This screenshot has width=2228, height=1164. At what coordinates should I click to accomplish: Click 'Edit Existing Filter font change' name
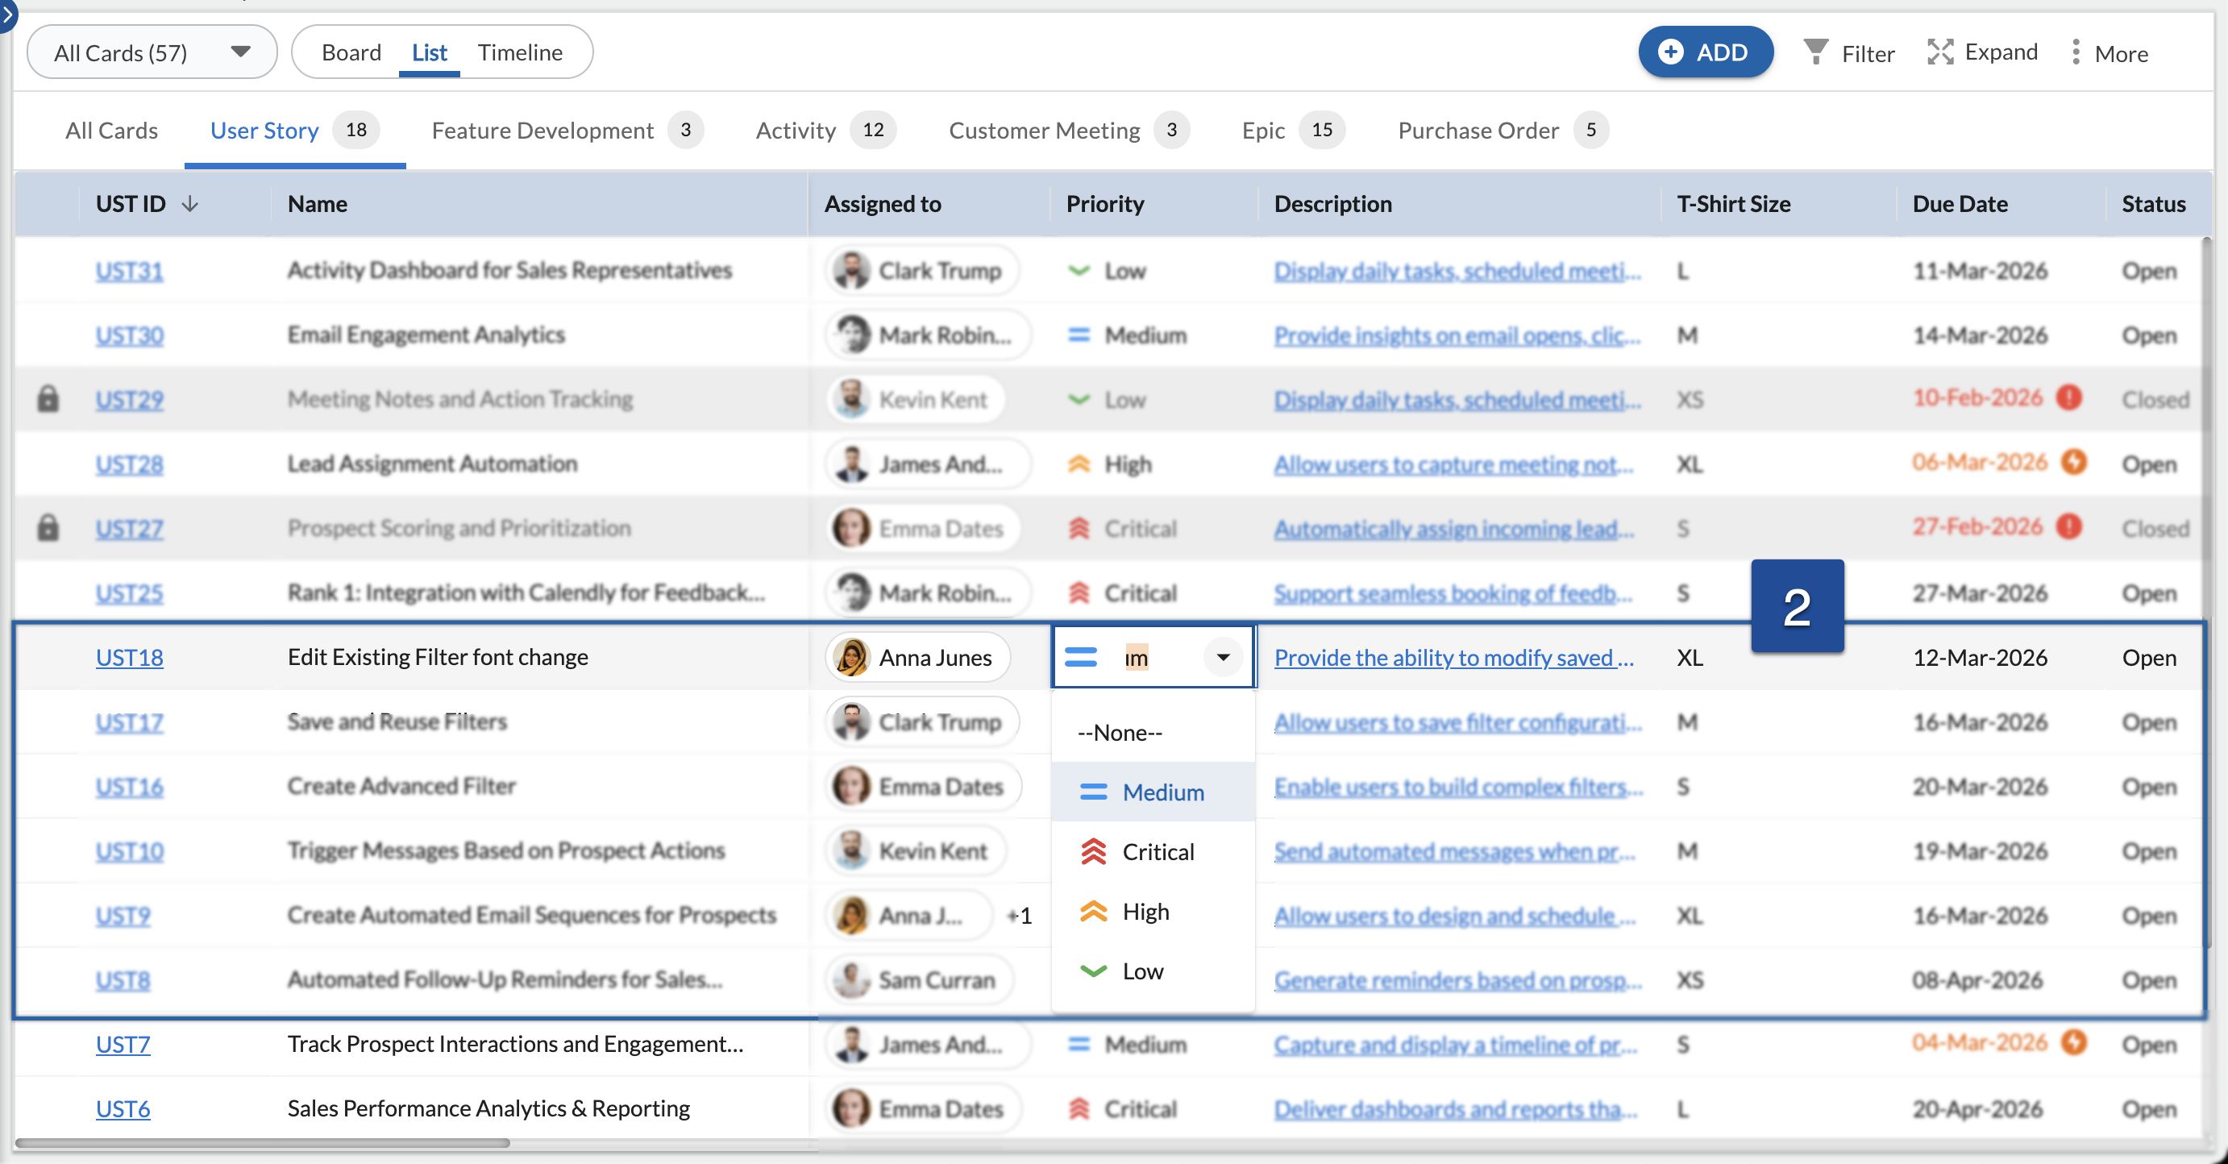click(x=438, y=657)
